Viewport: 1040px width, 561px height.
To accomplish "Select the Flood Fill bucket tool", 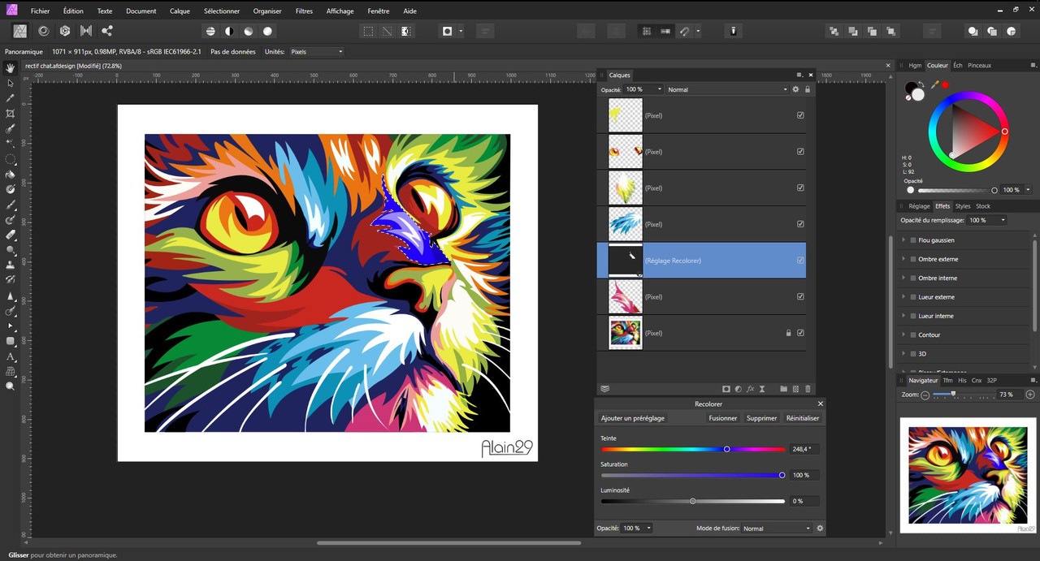I will pyautogui.click(x=11, y=174).
